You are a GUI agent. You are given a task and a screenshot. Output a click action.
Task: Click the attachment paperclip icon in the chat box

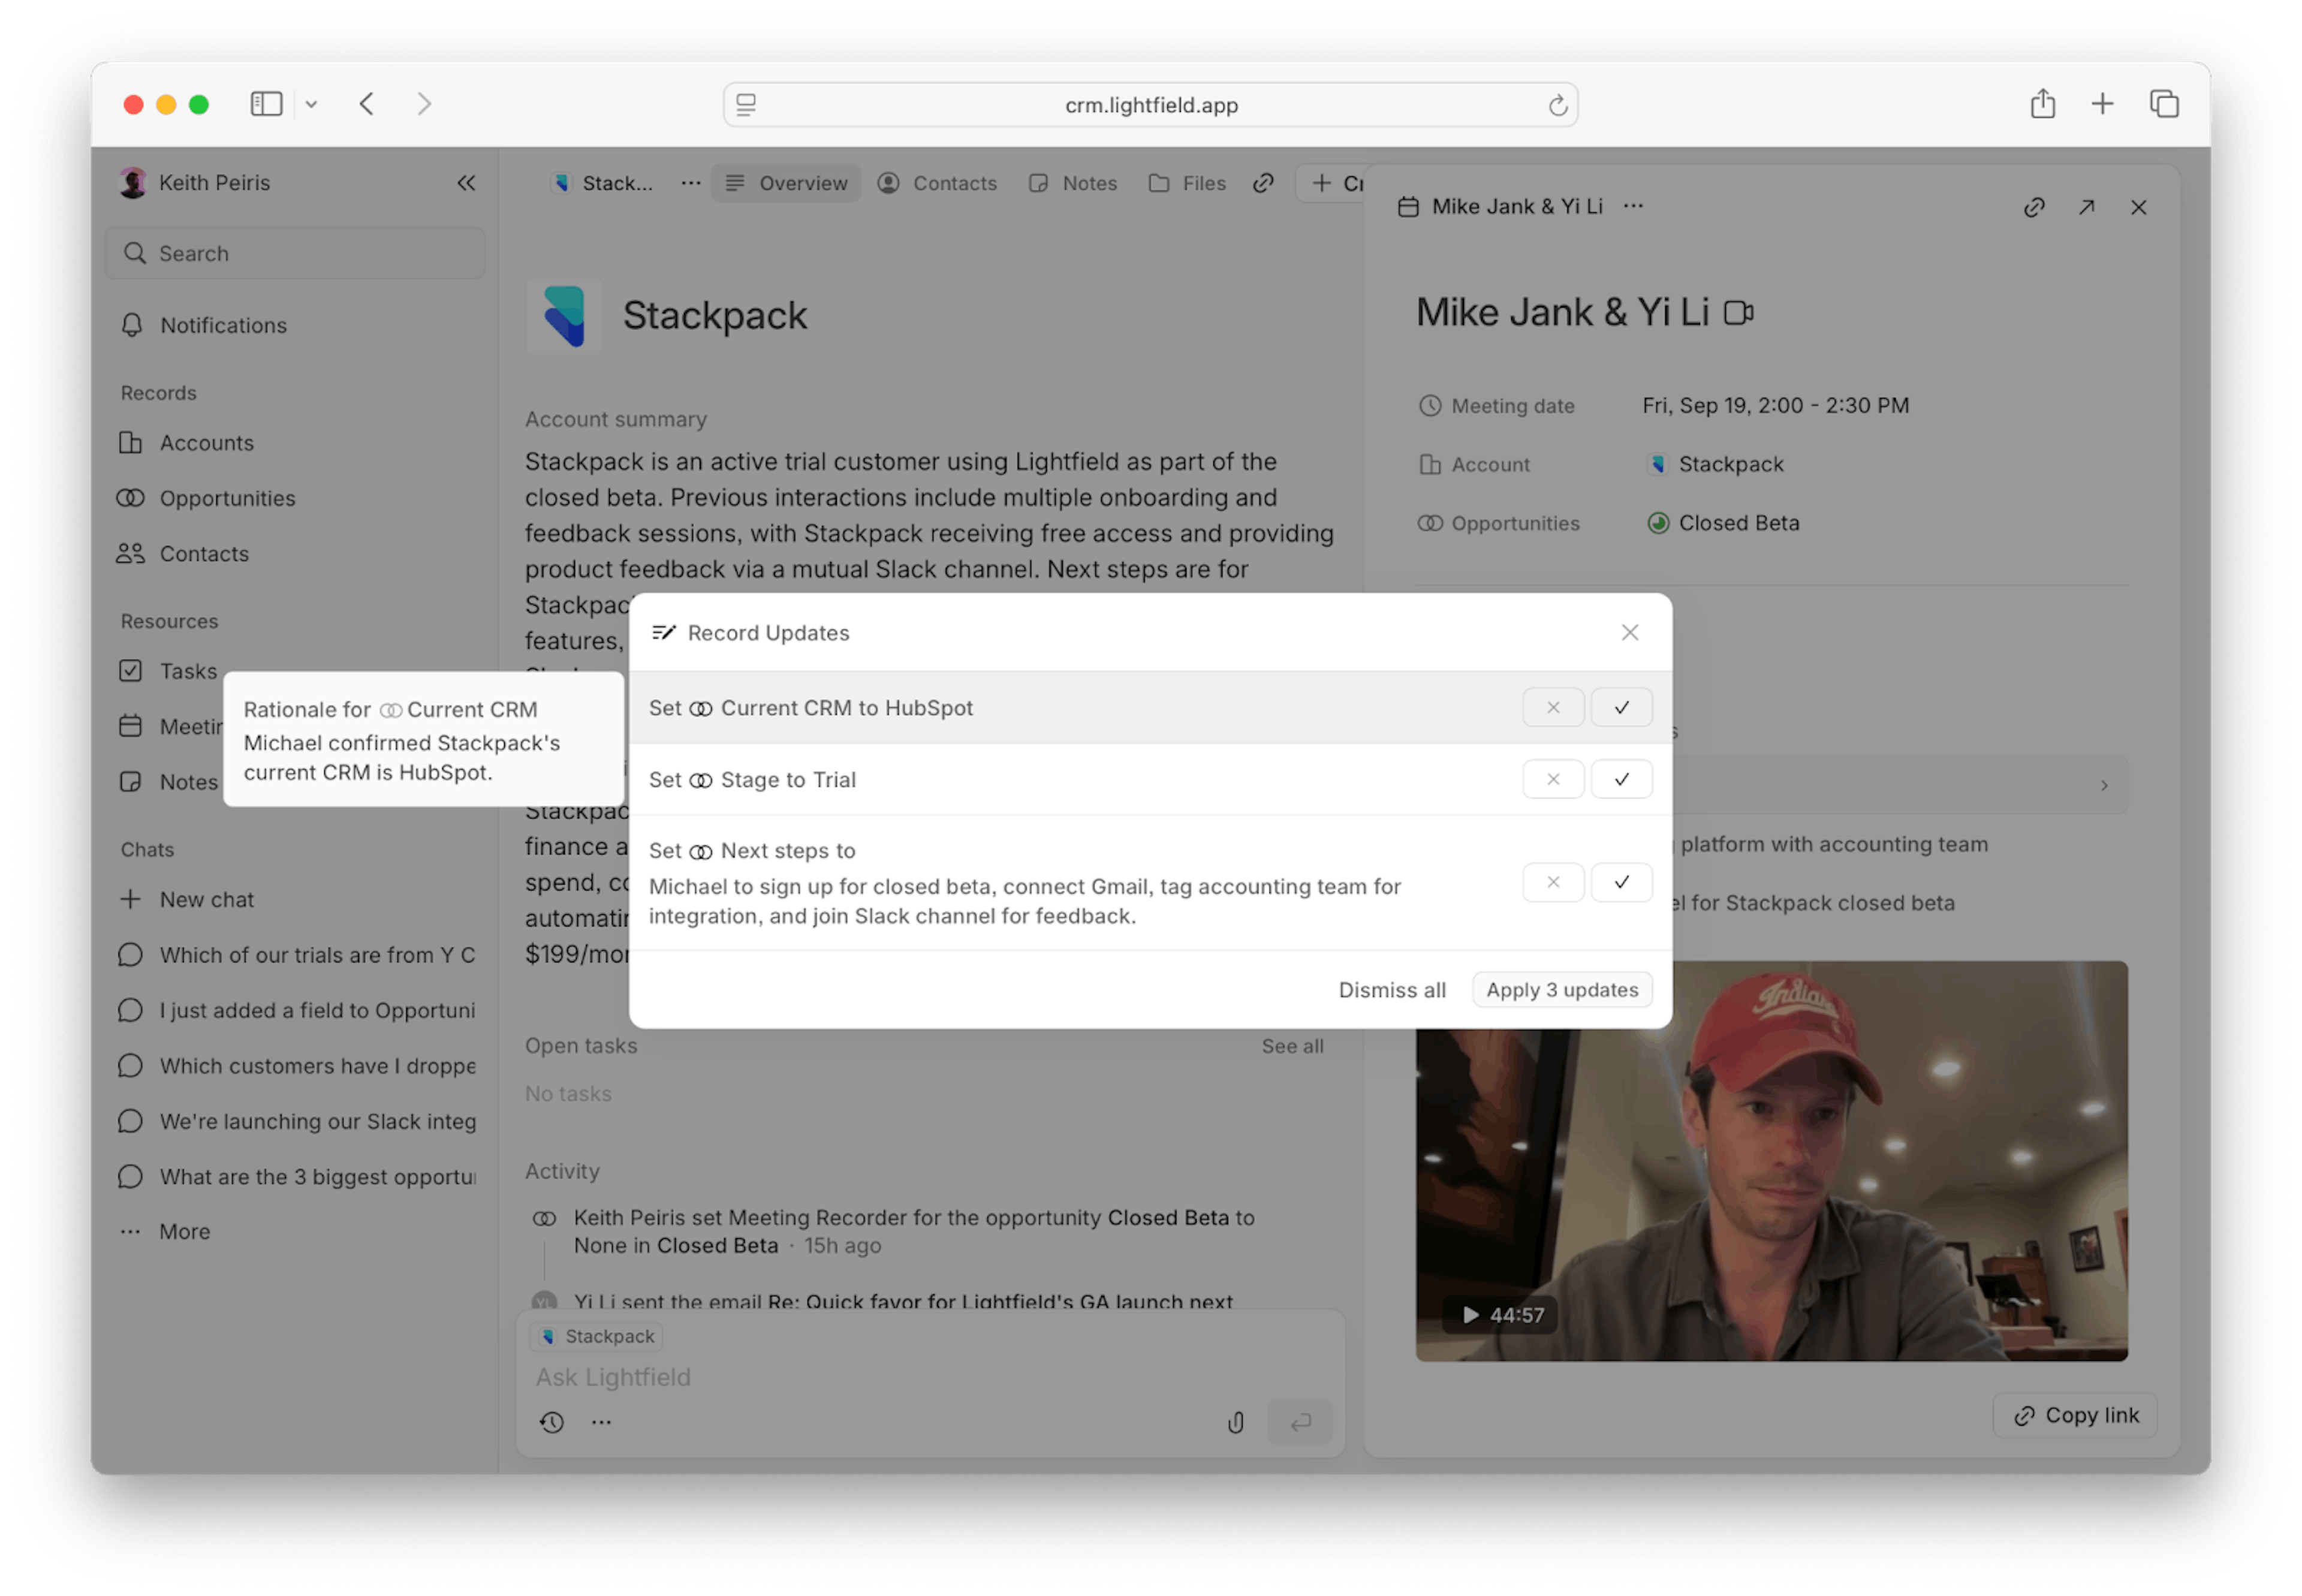click(x=1236, y=1422)
